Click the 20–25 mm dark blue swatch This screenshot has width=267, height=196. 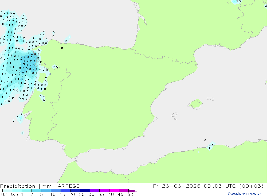click(x=75, y=191)
